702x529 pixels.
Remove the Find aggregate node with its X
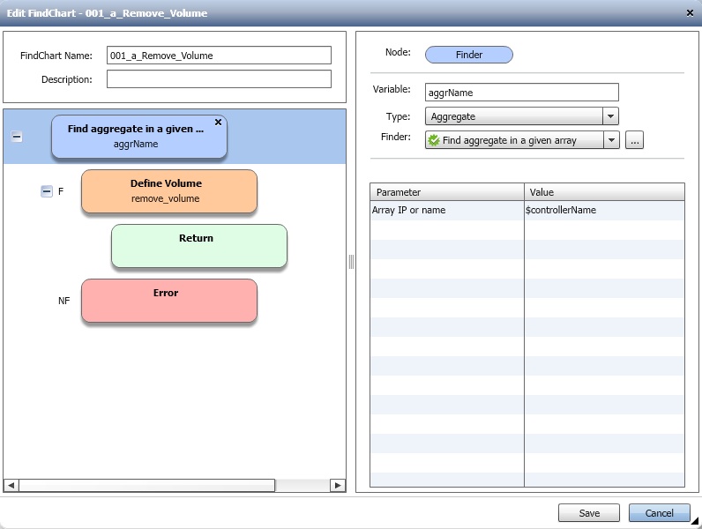pyautogui.click(x=219, y=123)
